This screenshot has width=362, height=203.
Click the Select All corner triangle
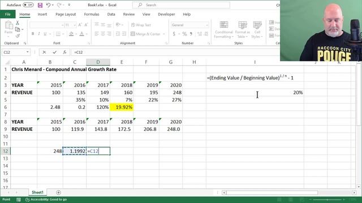pos(7,62)
